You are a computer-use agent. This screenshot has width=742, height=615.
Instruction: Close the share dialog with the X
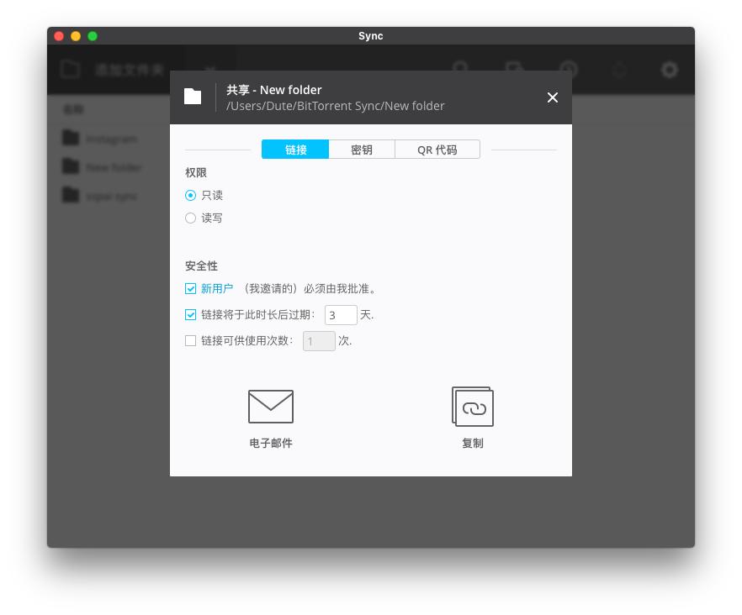(553, 97)
